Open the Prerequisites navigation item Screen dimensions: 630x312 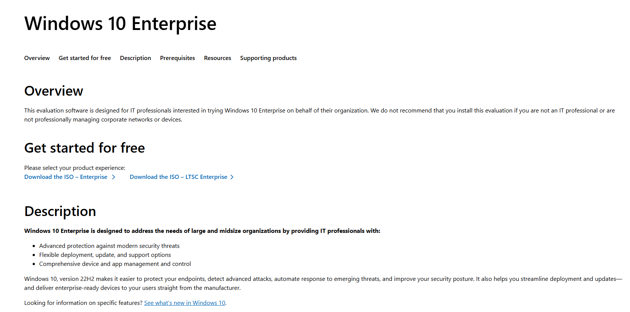(x=177, y=58)
